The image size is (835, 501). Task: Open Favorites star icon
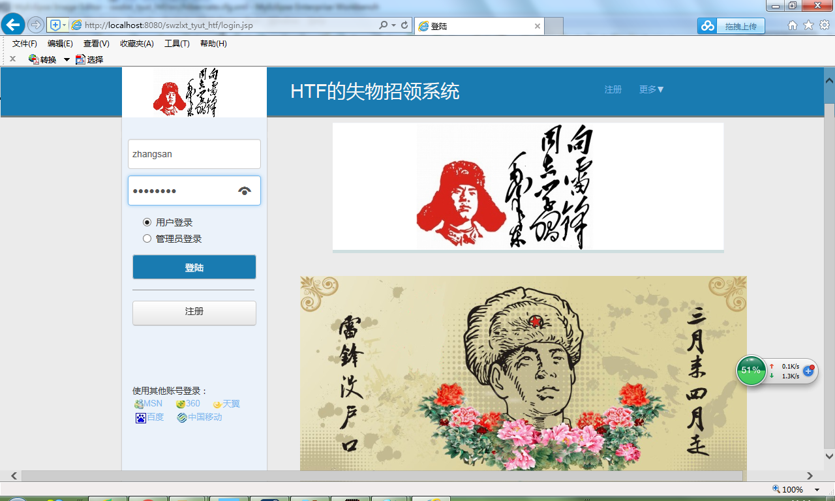tap(808, 25)
